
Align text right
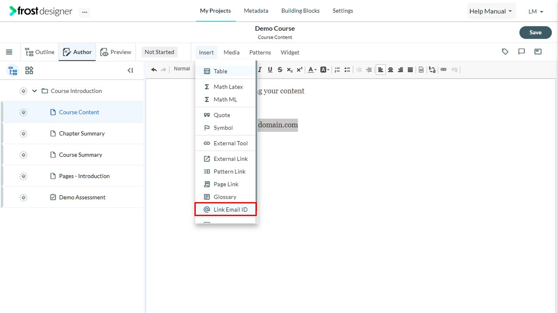401,70
